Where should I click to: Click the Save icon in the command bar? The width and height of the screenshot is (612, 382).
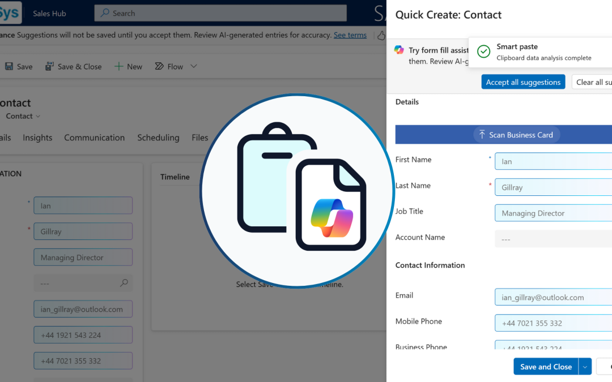(x=9, y=66)
